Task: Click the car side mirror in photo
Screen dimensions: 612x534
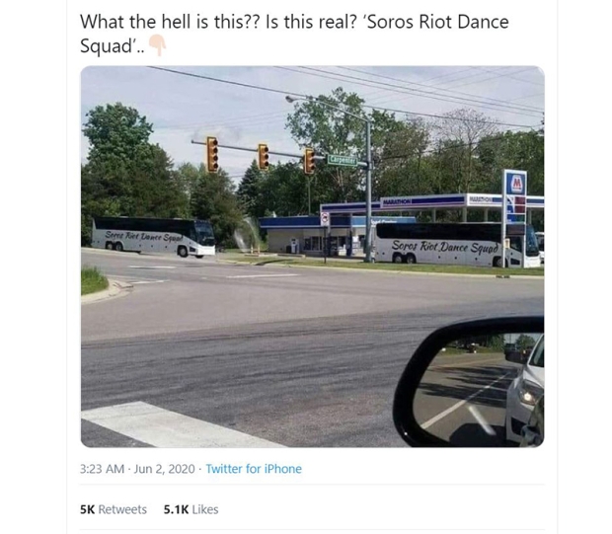Action: [x=468, y=382]
